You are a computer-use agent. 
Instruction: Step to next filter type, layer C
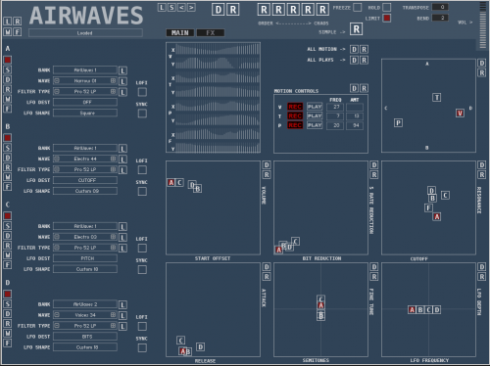113,248
